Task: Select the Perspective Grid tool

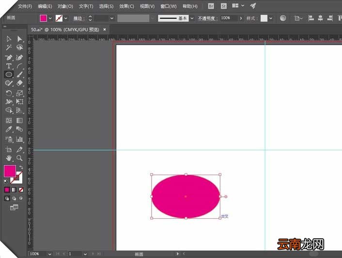Action: 19,110
